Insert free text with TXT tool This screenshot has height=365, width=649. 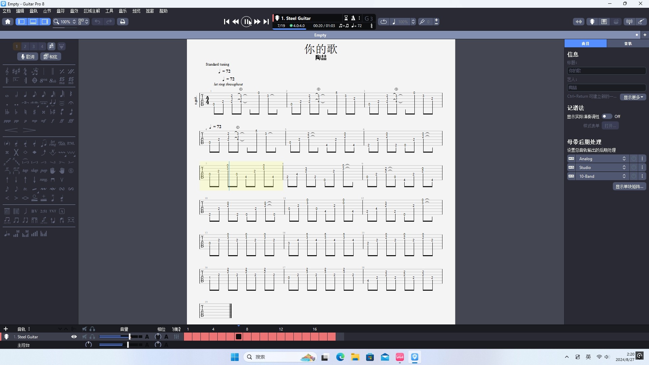tap(53, 211)
